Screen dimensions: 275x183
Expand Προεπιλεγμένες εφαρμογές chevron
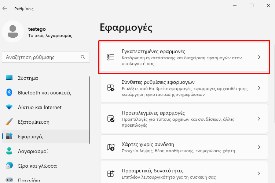coord(259,119)
